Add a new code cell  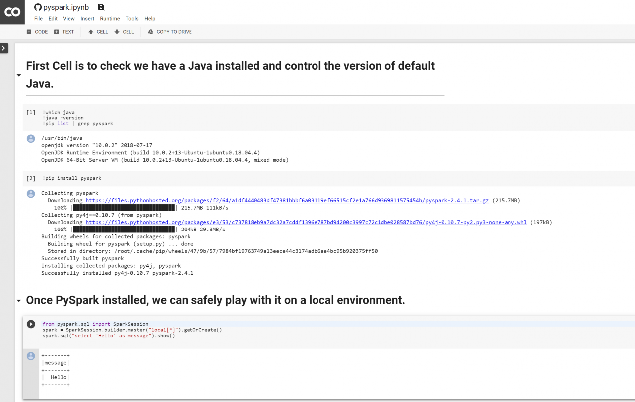click(37, 32)
